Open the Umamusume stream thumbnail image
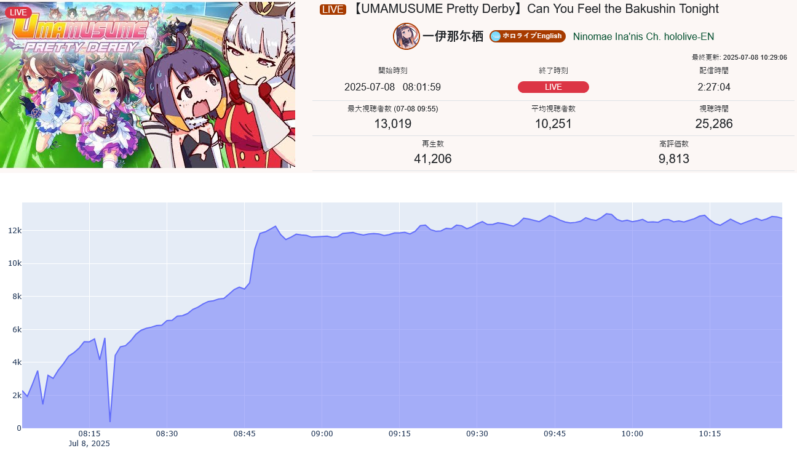The width and height of the screenshot is (797, 456). (148, 84)
